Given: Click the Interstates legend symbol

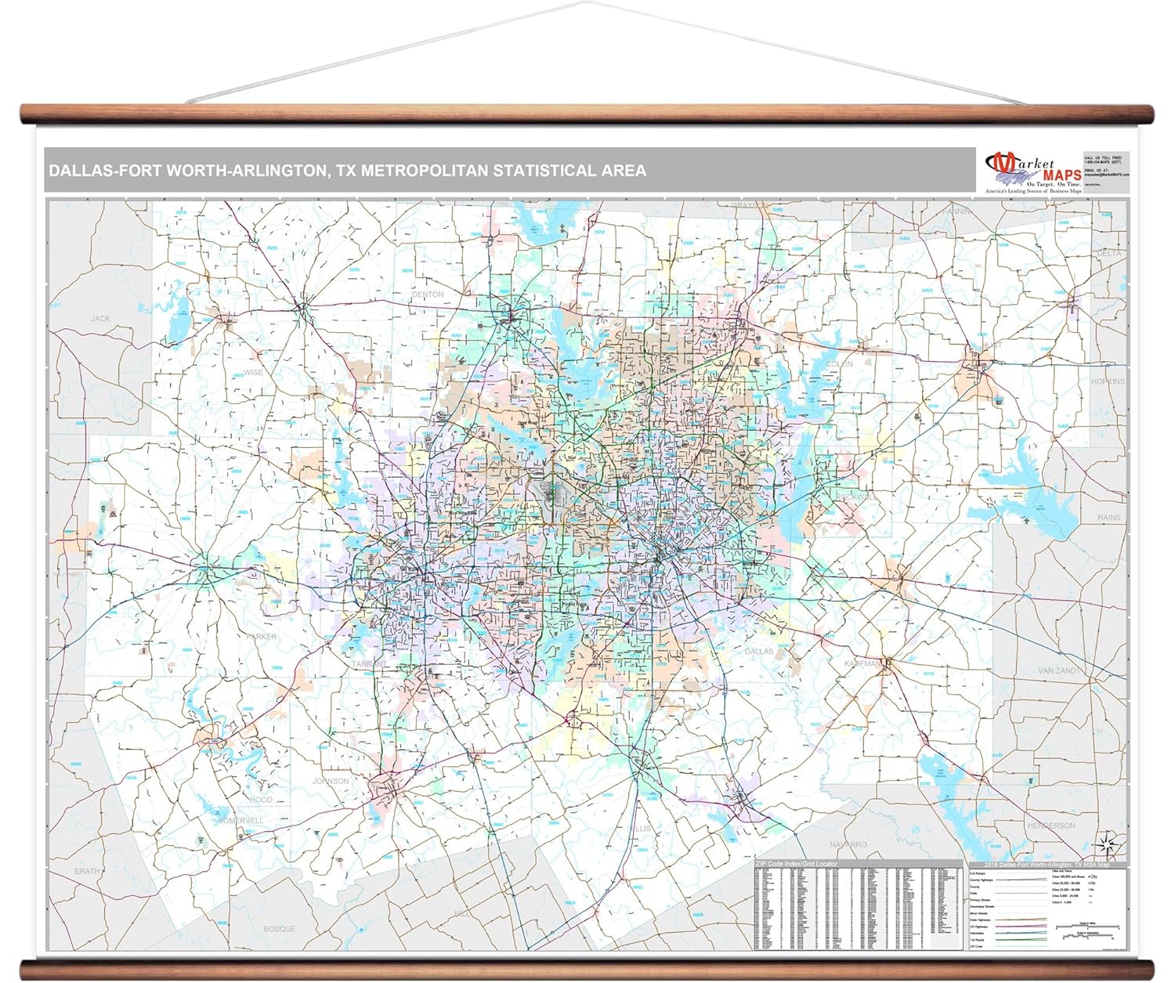Looking at the screenshot, I should [1021, 933].
